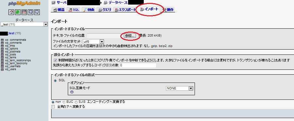Open the wp_posts table link

[x=10, y=54]
